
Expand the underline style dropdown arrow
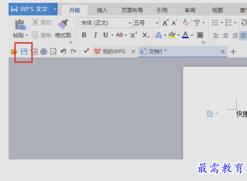point(112,35)
